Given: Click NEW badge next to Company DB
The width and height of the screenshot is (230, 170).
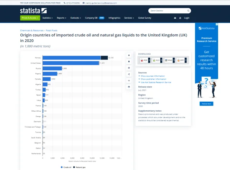Looking at the screenshot, I should tap(102, 18).
